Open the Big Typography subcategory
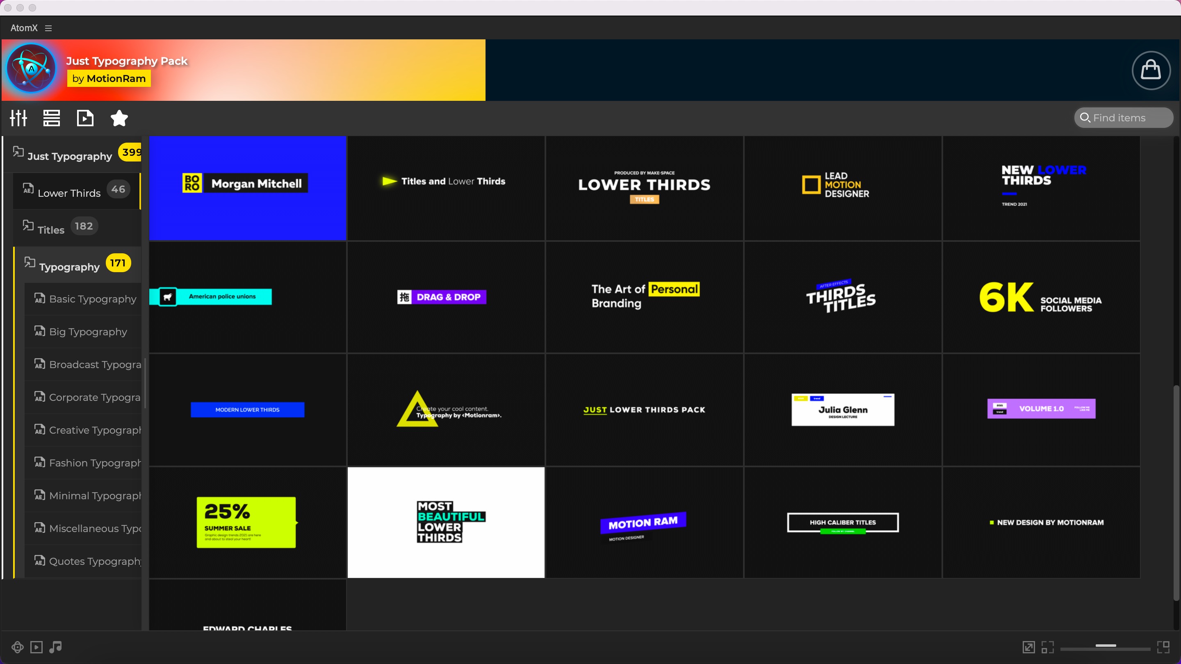The height and width of the screenshot is (664, 1181). click(x=88, y=332)
